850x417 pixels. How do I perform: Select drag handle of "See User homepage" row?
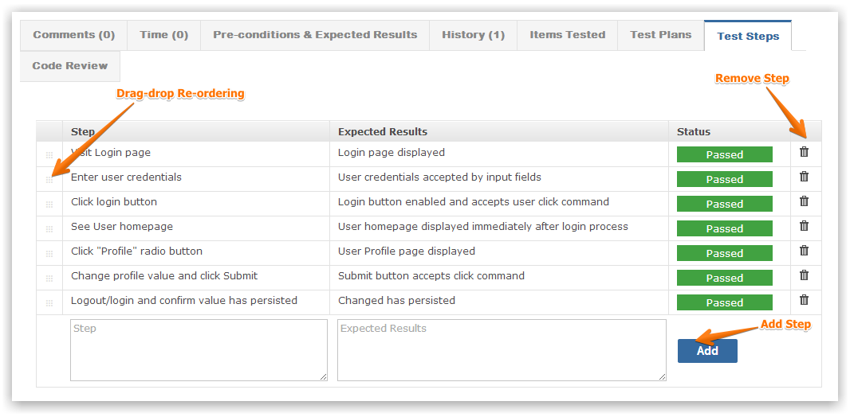49,229
